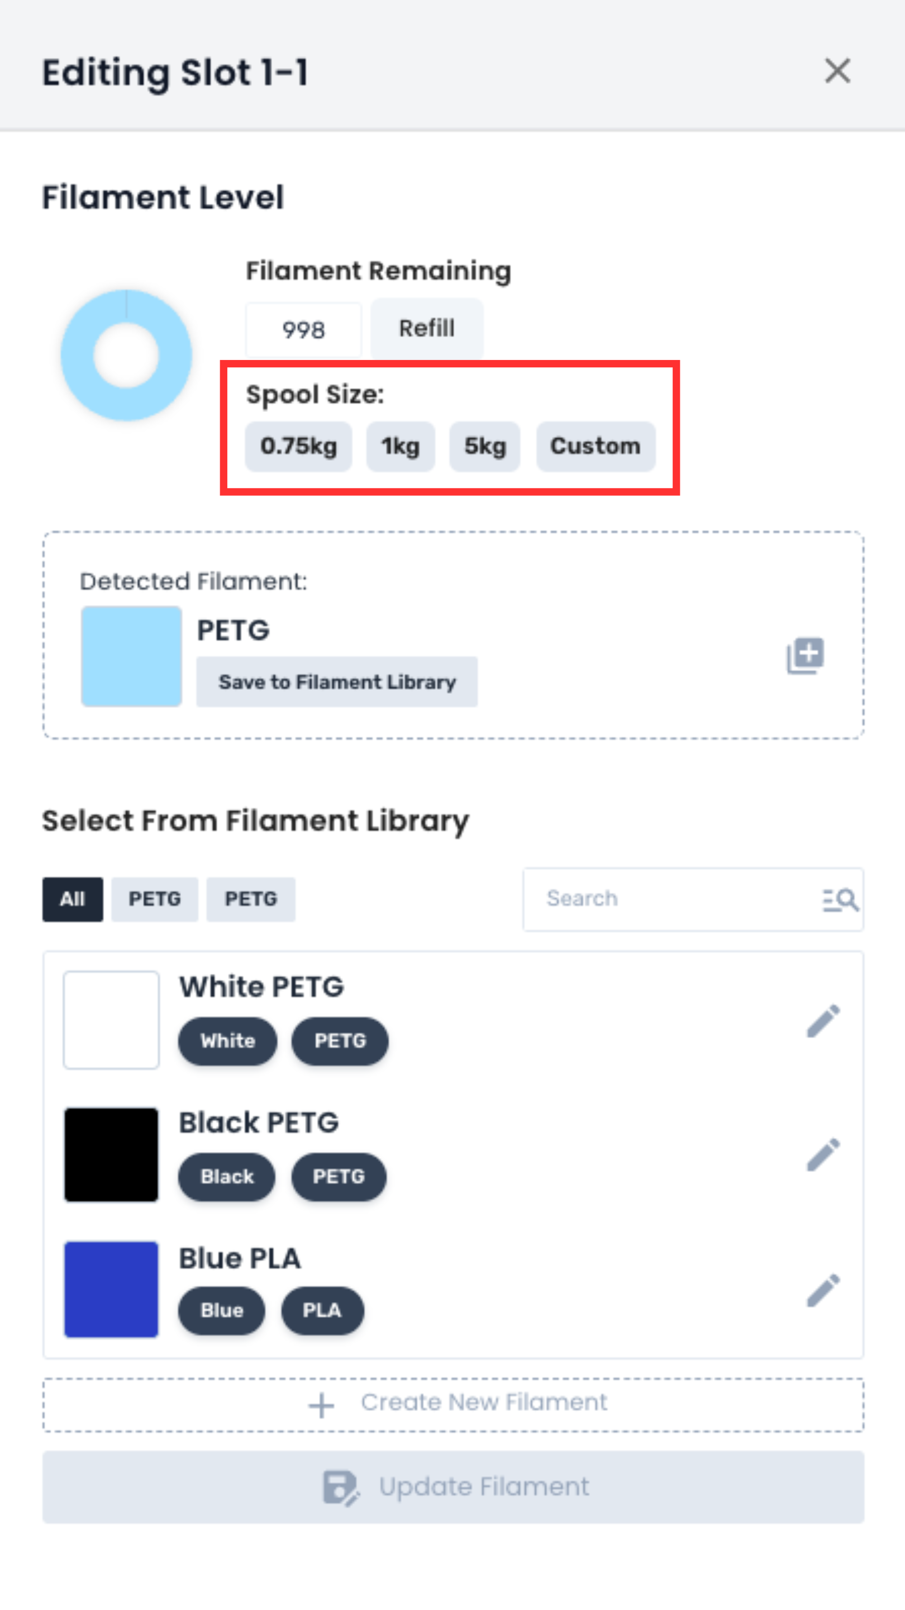The image size is (905, 1610).
Task: Click the plus icon for Create New Filament
Action: (322, 1405)
